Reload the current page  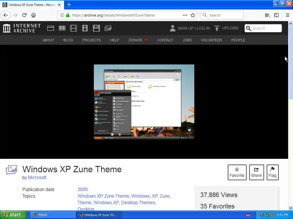(x=24, y=15)
